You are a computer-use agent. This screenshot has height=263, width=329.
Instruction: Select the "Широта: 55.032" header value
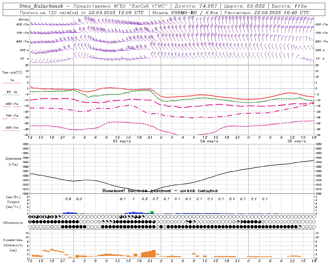[244, 6]
